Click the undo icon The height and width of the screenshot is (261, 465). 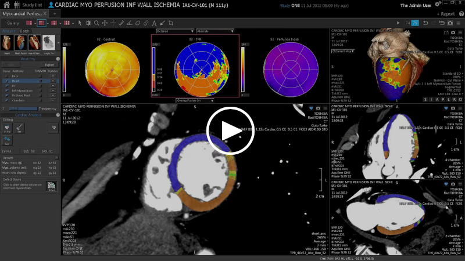click(425, 23)
